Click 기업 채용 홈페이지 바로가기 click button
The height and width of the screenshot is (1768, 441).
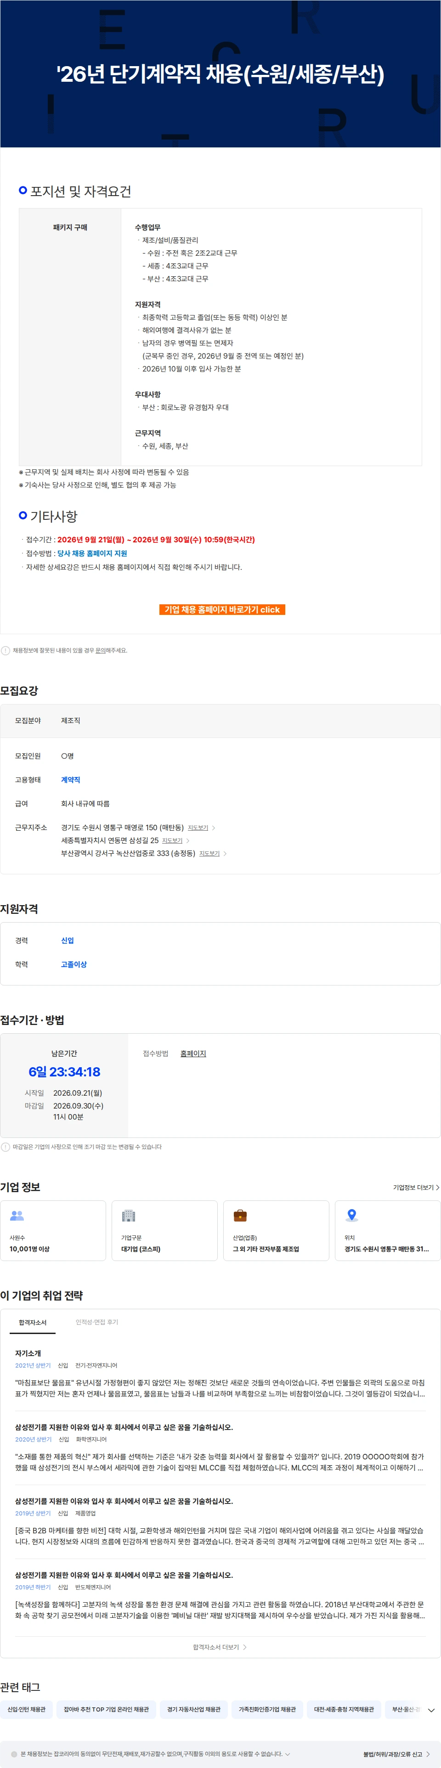click(222, 609)
